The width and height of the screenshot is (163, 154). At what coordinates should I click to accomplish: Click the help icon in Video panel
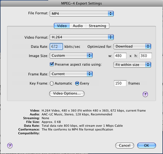pyautogui.click(x=145, y=94)
